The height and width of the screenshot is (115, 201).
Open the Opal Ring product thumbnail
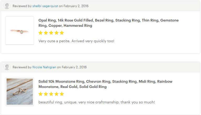(x=20, y=31)
